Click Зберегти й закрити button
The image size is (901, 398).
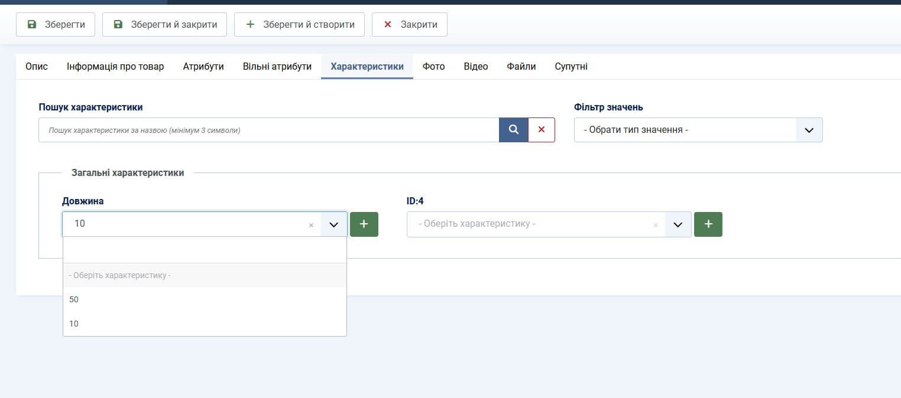(164, 25)
